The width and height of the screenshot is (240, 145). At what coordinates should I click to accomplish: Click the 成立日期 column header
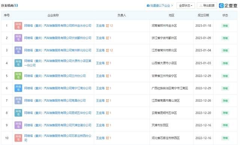click(x=203, y=15)
